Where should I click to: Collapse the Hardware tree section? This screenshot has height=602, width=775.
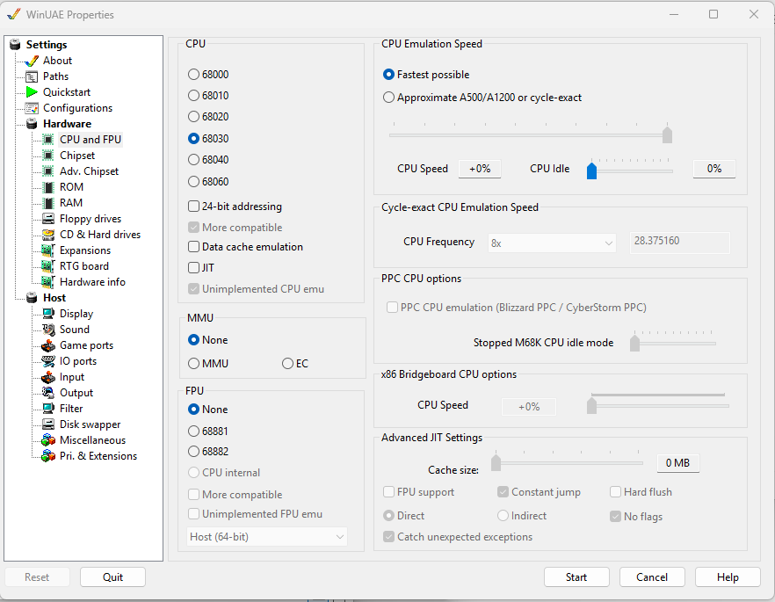tap(67, 124)
